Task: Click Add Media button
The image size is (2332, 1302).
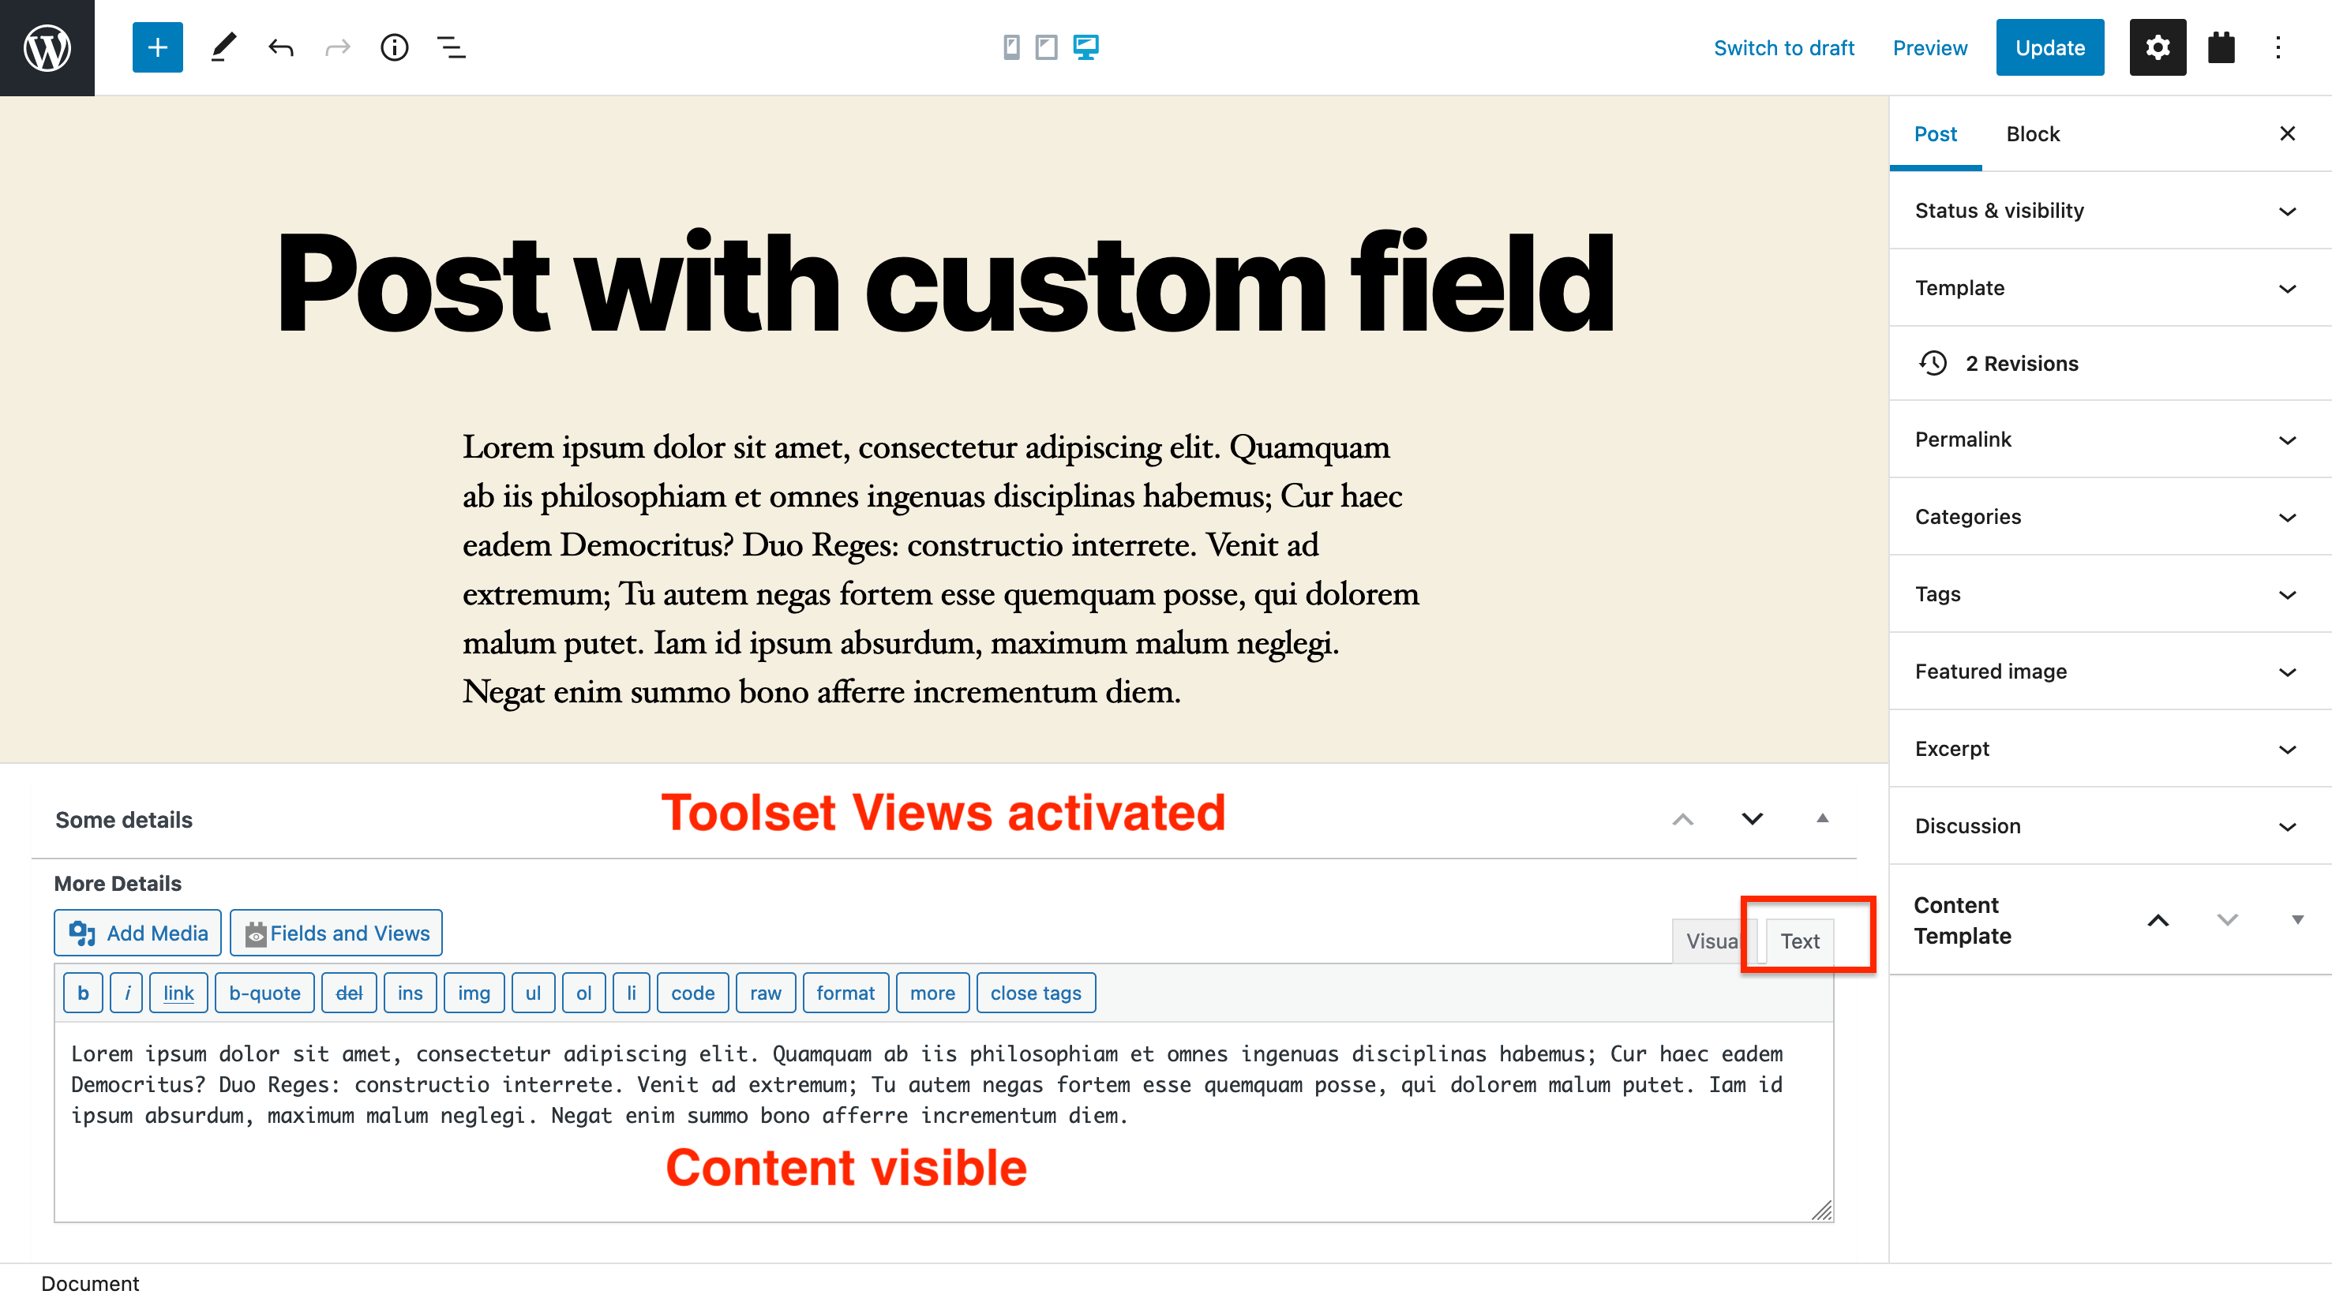Action: click(137, 933)
